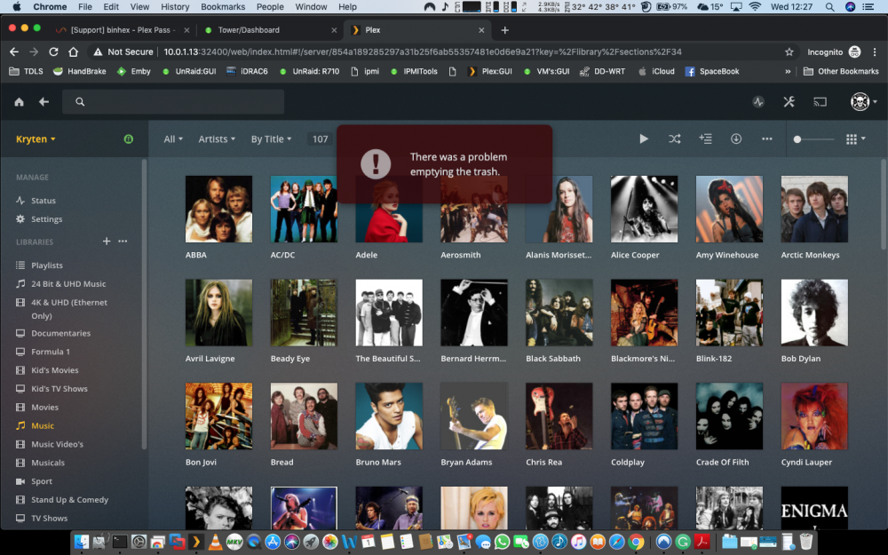Open the By Title sort dropdown
The image size is (888, 555).
click(x=271, y=139)
